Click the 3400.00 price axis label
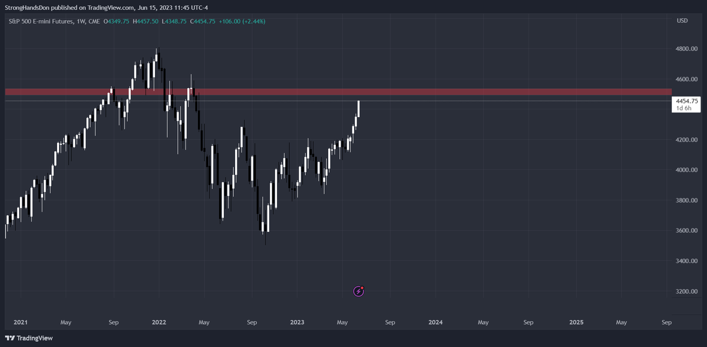Screen dimensions: 707x347 pyautogui.click(x=687, y=261)
